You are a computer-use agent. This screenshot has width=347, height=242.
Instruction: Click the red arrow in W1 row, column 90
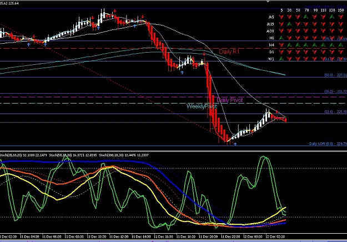pyautogui.click(x=315, y=59)
